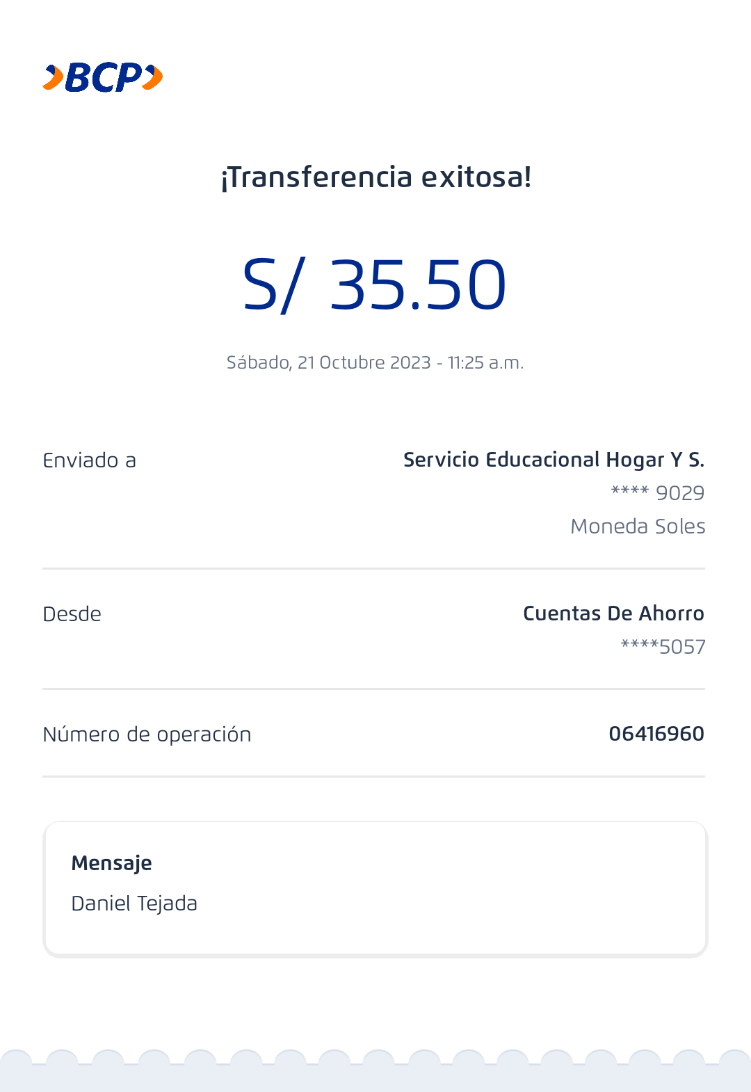Click the "Desde" label

[x=72, y=614]
